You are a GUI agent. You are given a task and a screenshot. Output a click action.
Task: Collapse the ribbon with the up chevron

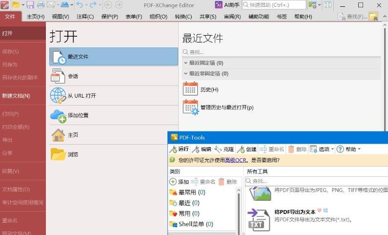coord(385,17)
